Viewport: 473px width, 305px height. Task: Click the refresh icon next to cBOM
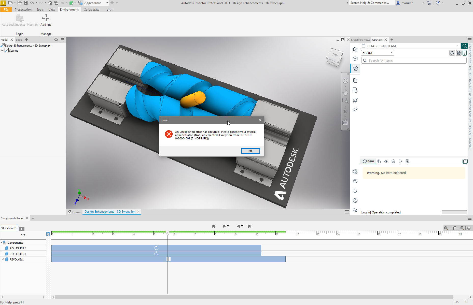(452, 53)
